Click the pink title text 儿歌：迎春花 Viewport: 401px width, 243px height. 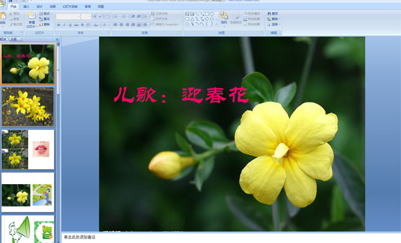pyautogui.click(x=181, y=95)
